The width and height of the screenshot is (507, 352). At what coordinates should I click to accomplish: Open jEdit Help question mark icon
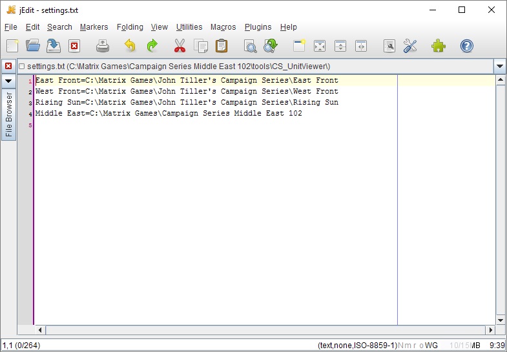[467, 46]
